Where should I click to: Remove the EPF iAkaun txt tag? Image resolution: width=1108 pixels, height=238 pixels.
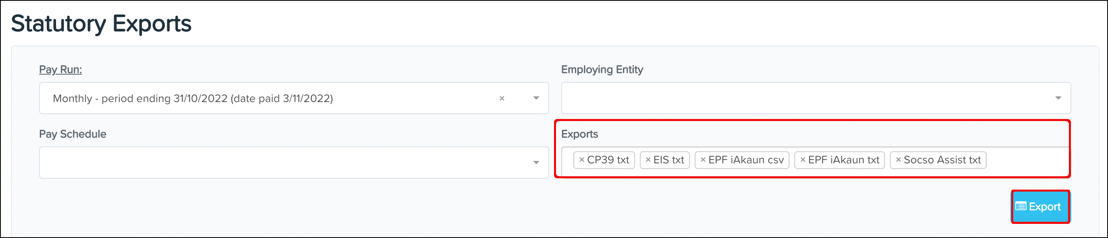803,160
